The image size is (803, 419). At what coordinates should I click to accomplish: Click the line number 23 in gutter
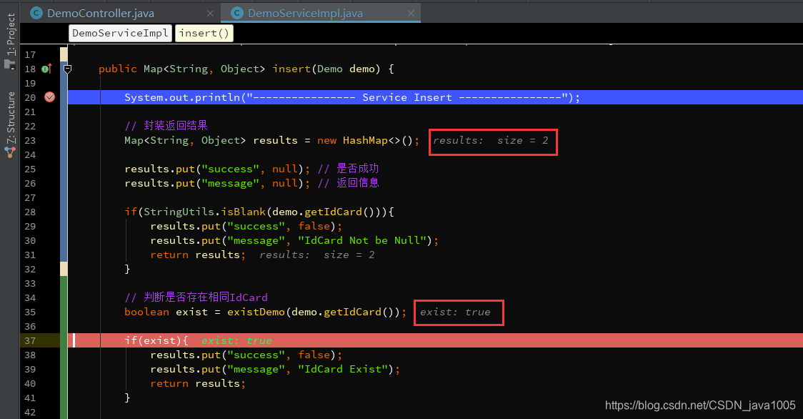[x=30, y=141]
